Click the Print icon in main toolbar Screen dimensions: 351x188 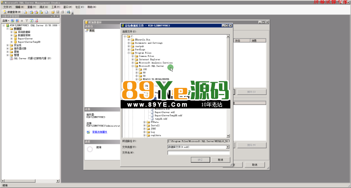point(63,12)
